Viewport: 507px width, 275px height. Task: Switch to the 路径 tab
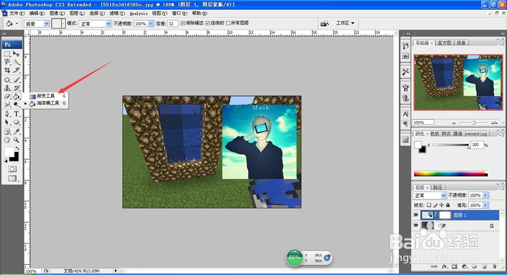click(438, 187)
